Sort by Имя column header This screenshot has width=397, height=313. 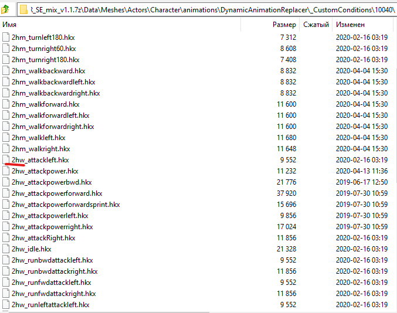tap(9, 25)
